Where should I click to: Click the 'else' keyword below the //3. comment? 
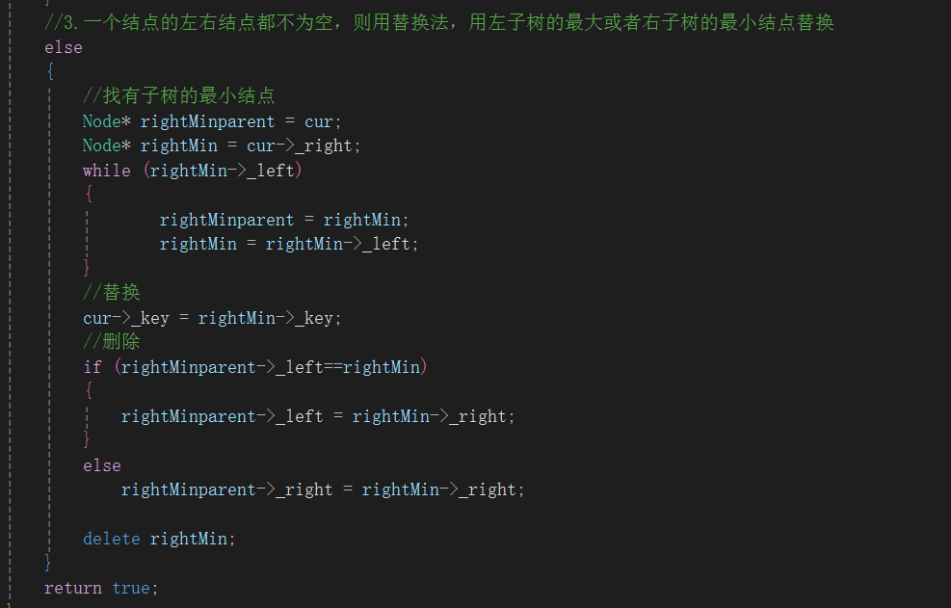(x=64, y=47)
